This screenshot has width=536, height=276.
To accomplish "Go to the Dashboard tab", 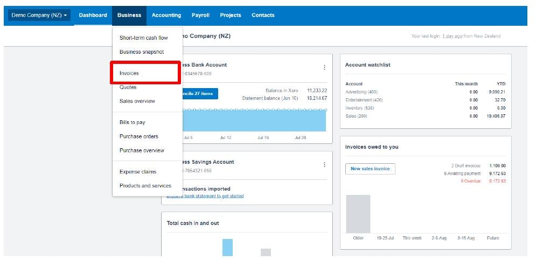I will coord(93,15).
